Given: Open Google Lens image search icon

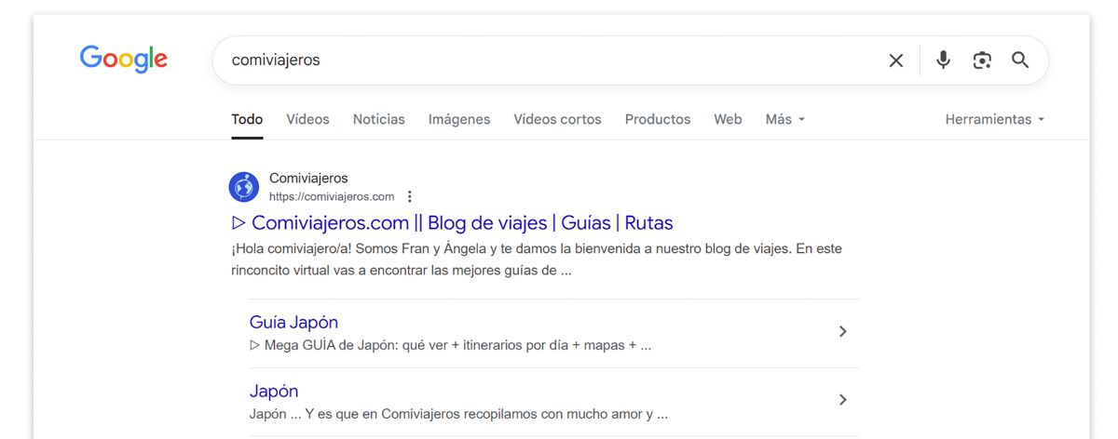Looking at the screenshot, I should (x=982, y=60).
